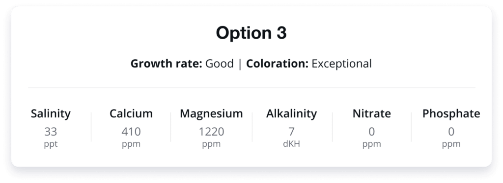Click the ppt unit under Salinity
The image size is (503, 183).
click(x=51, y=144)
